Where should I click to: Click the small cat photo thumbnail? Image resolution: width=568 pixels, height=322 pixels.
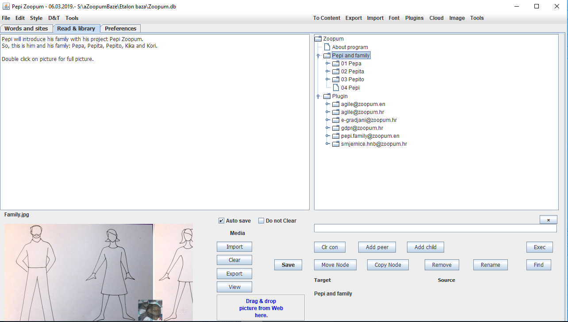tap(150, 310)
